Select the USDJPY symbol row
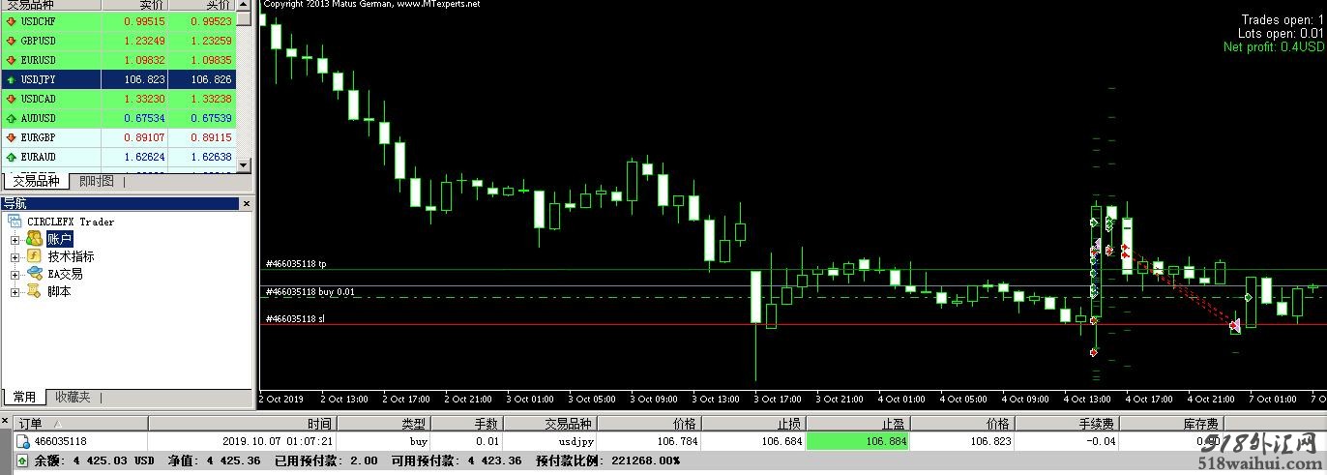 pyautogui.click(x=119, y=79)
